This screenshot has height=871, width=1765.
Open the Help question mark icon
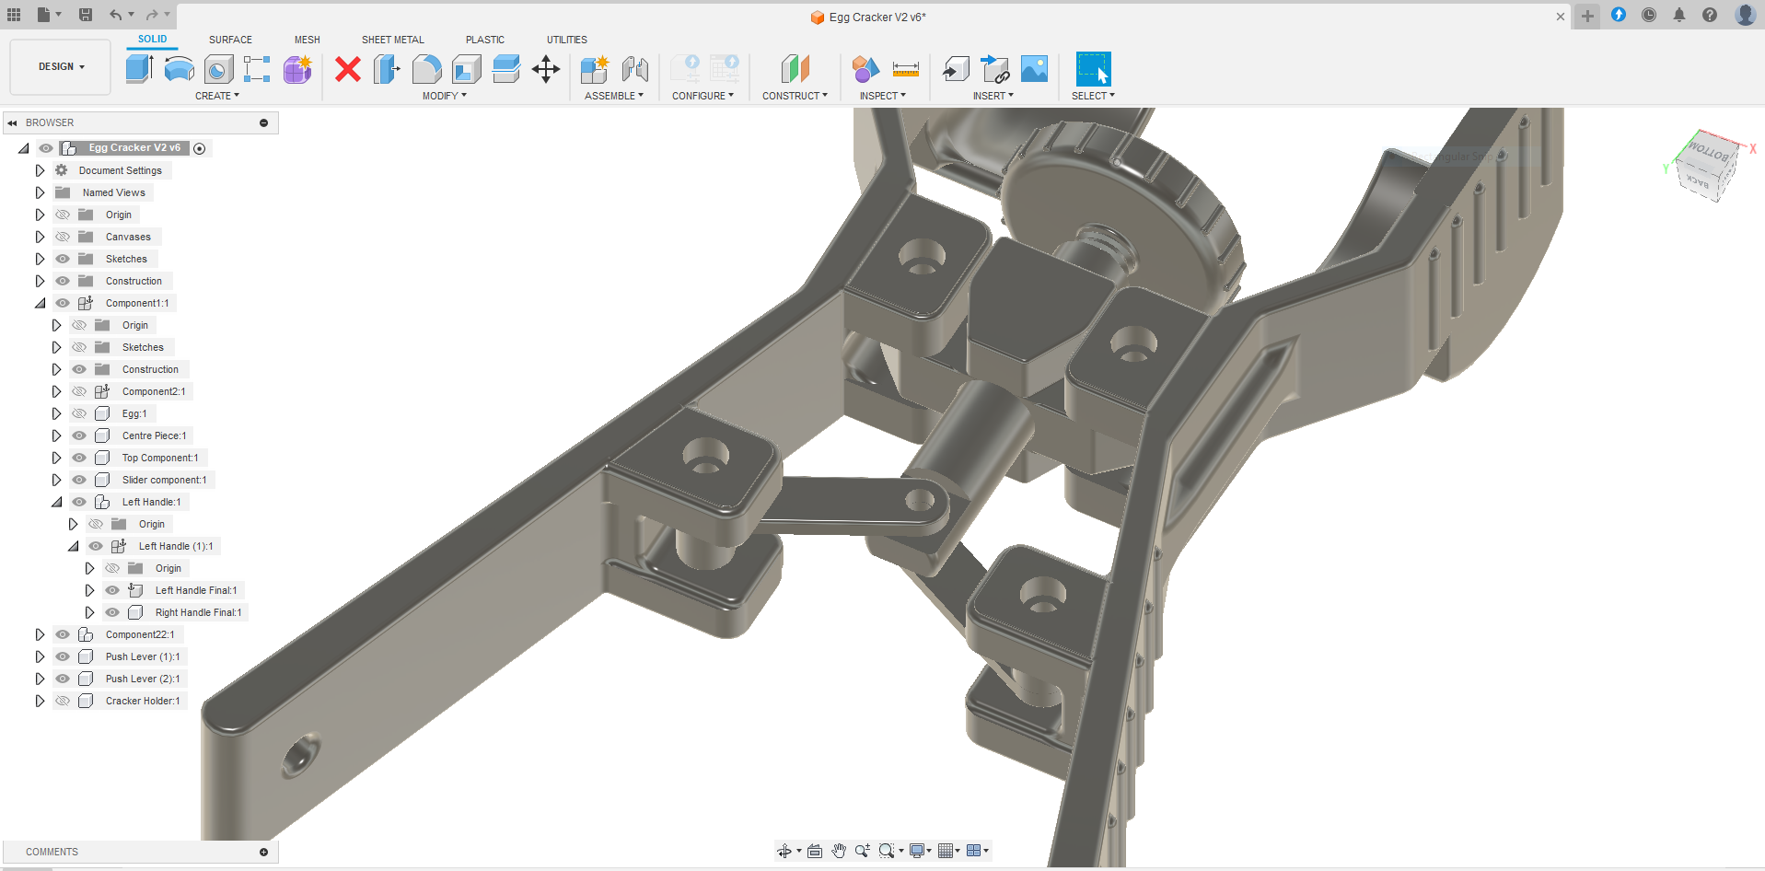(1710, 15)
